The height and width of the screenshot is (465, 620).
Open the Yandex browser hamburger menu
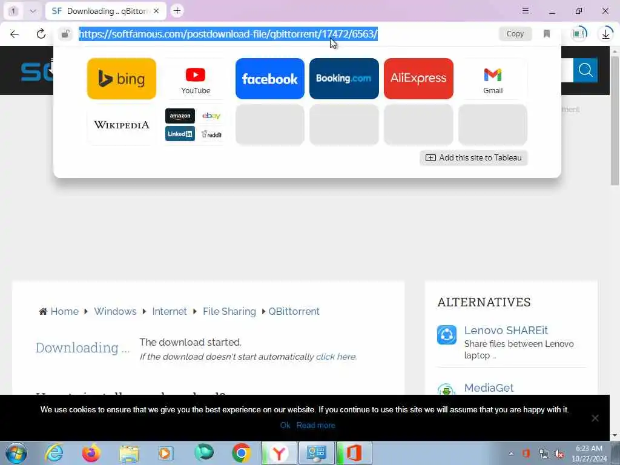click(525, 11)
